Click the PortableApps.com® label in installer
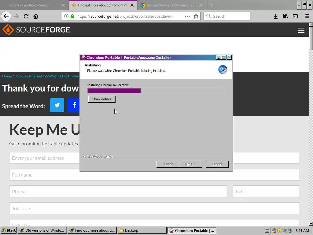The height and width of the screenshot is (235, 313). (x=98, y=156)
